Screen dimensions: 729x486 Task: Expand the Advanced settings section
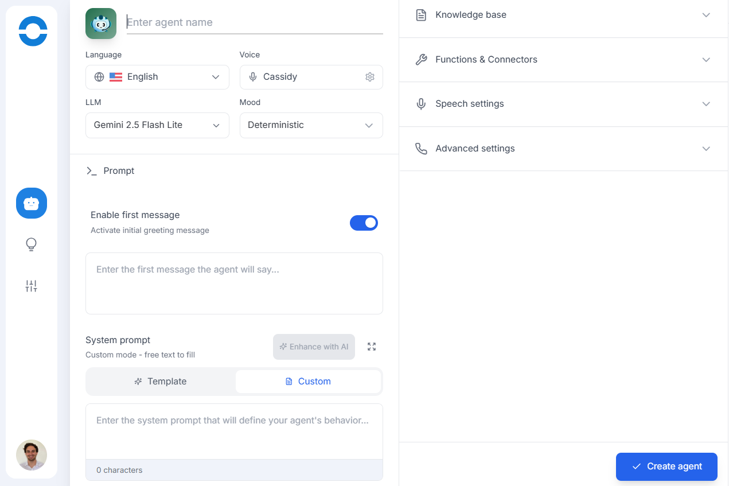[563, 149]
